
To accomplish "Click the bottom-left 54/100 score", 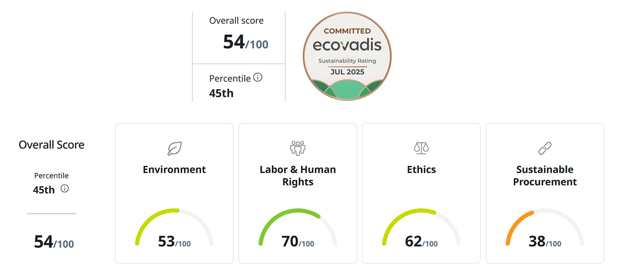I will (x=54, y=242).
